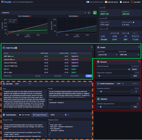Open the Use Case imdb dropdown
The image size is (142, 140).
point(22,84)
